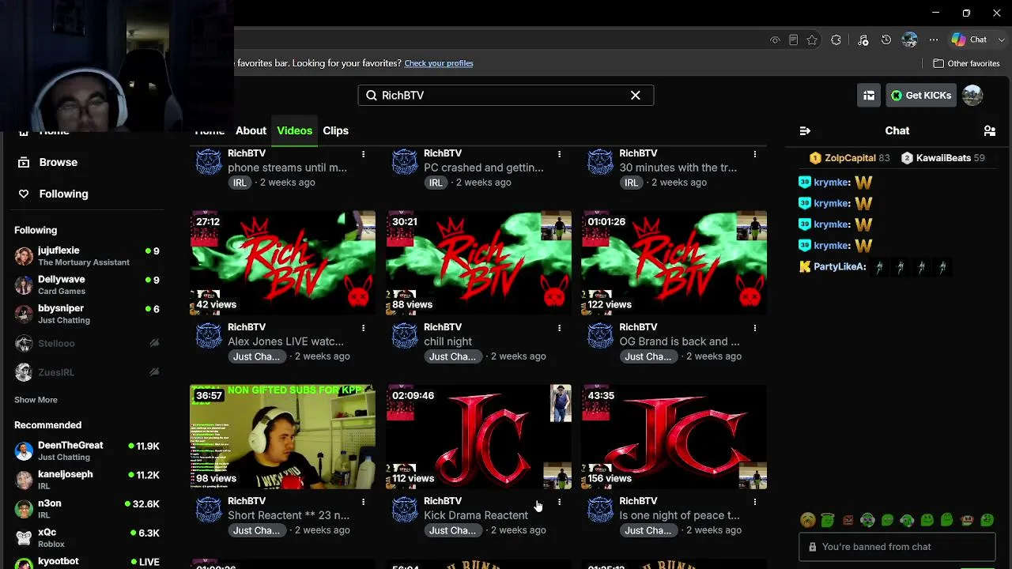Open the Kick account avatar menu
This screenshot has height=569, width=1012.
[972, 96]
